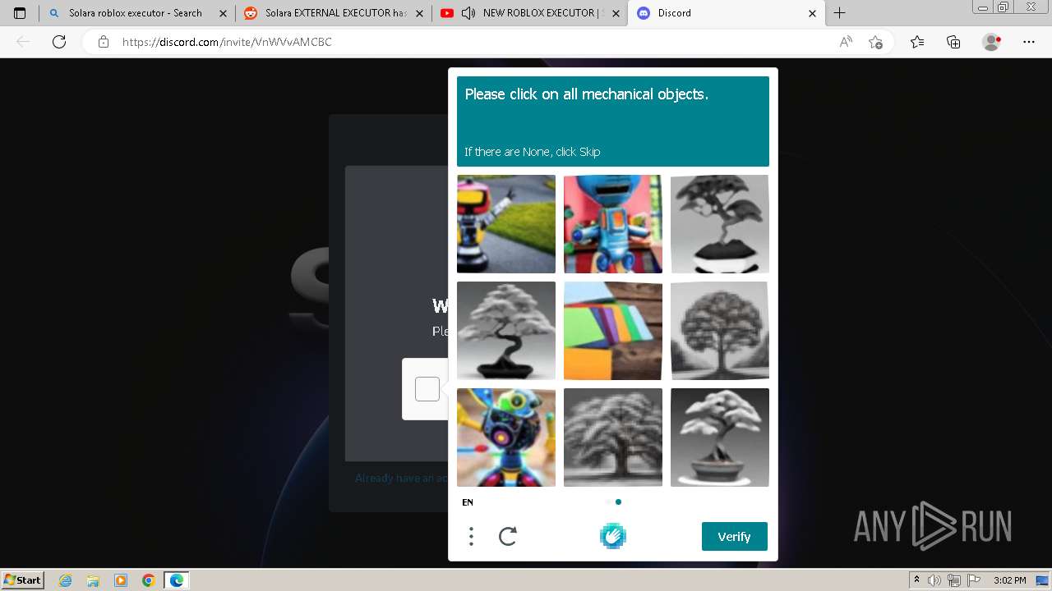1052x591 pixels.
Task: Add this page to favorites
Action: pos(876,42)
